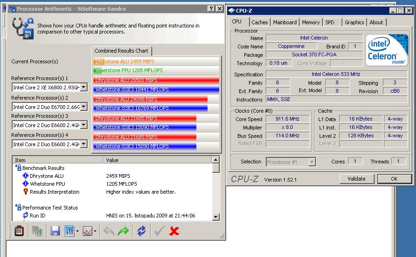This screenshot has height=257, width=416.
Task: Click the green forward arrow icon
Action: pos(123,231)
